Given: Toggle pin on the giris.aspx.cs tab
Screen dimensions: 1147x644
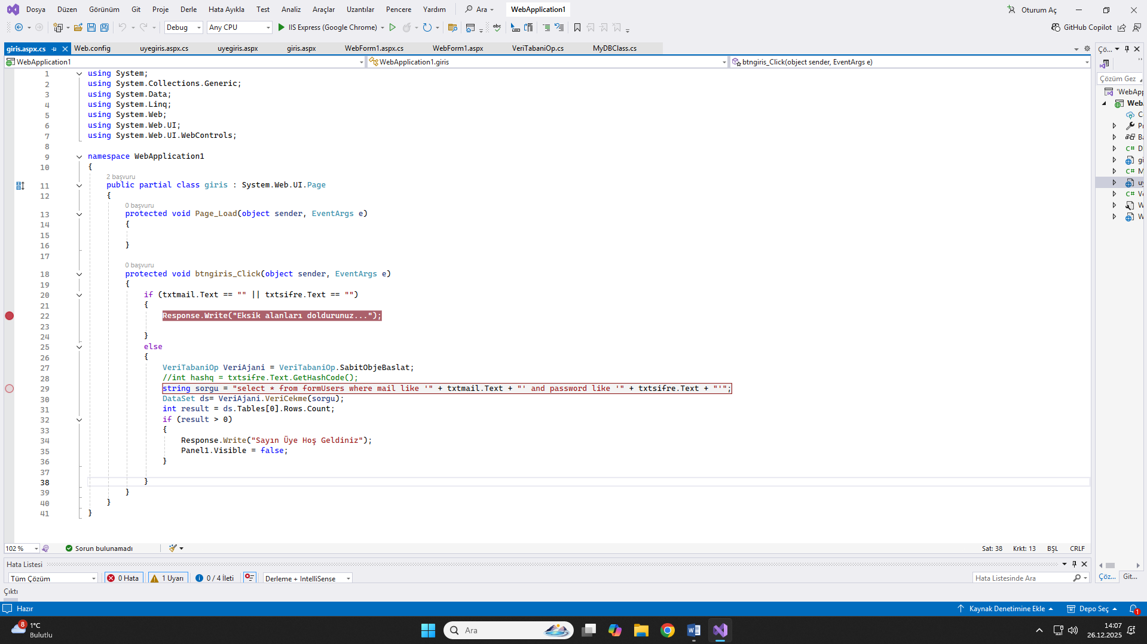Looking at the screenshot, I should click(x=54, y=49).
